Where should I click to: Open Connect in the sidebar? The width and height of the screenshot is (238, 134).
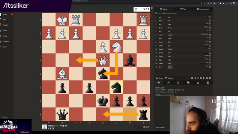pyautogui.click(x=6, y=41)
